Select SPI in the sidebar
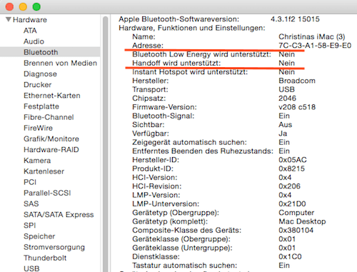The image size is (357, 272). (x=30, y=226)
